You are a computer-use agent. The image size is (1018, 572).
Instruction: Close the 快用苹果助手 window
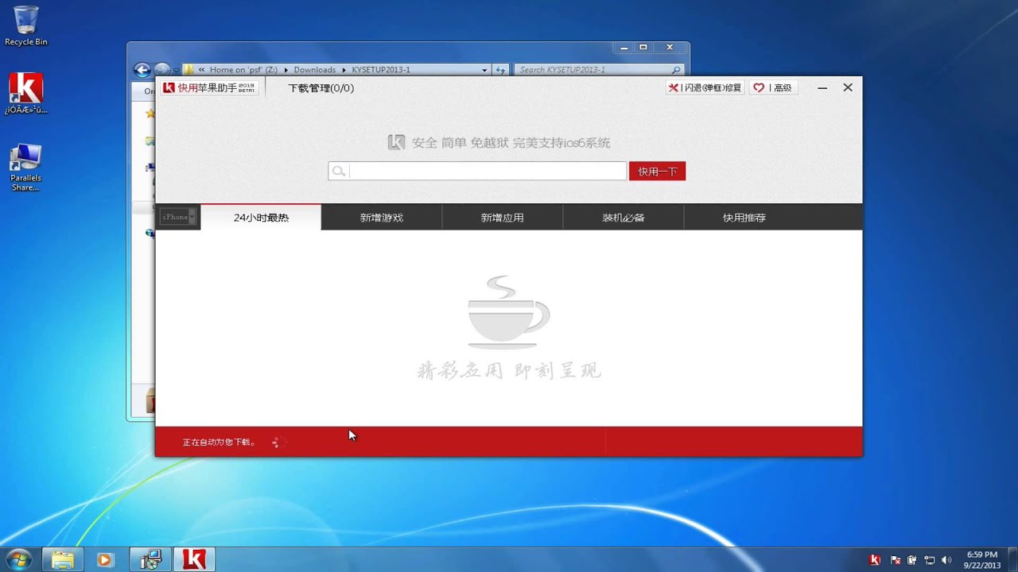pyautogui.click(x=848, y=88)
